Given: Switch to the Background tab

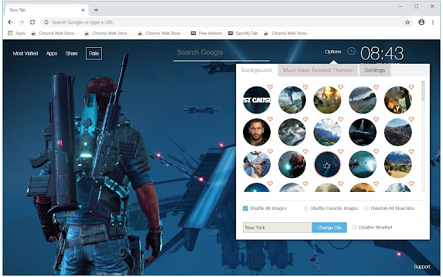Looking at the screenshot, I should point(256,70).
